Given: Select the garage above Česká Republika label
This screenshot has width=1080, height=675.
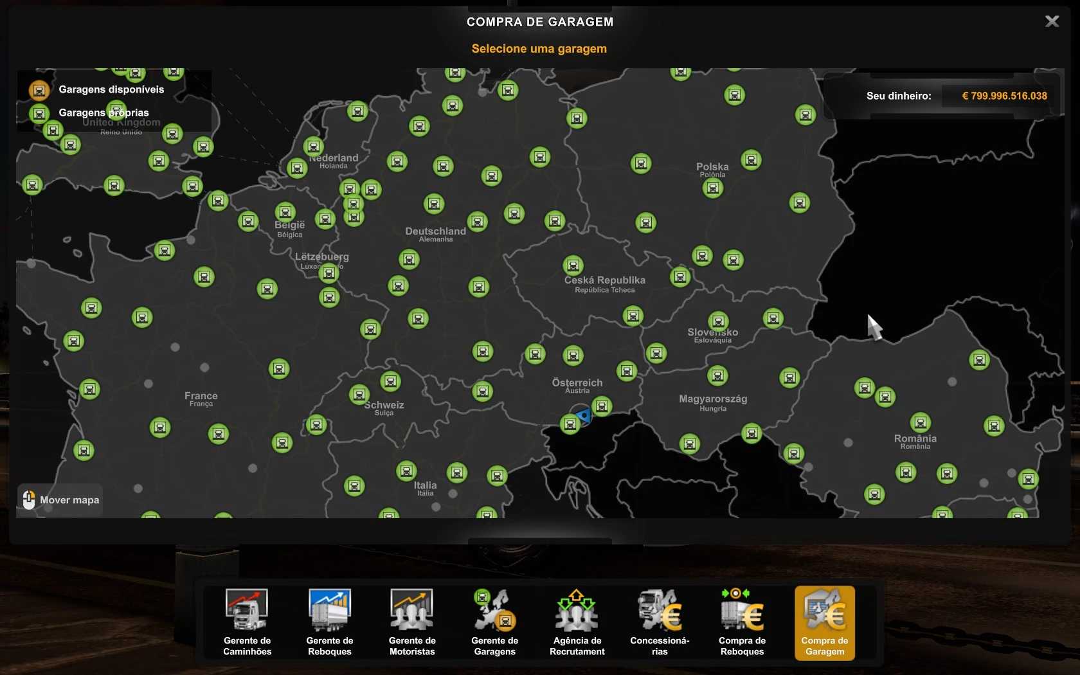Looking at the screenshot, I should point(573,265).
